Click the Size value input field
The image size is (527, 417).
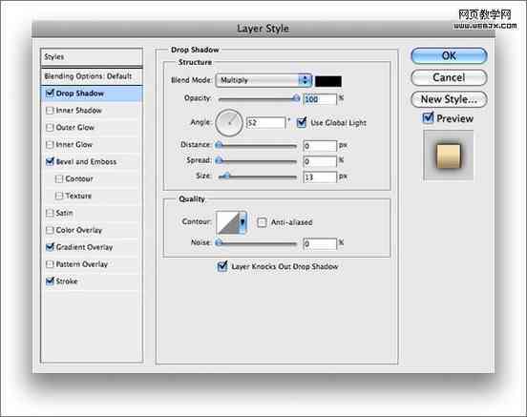pos(320,177)
